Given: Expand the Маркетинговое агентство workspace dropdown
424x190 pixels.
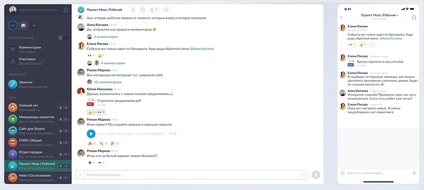Looking at the screenshot, I should 39,10.
